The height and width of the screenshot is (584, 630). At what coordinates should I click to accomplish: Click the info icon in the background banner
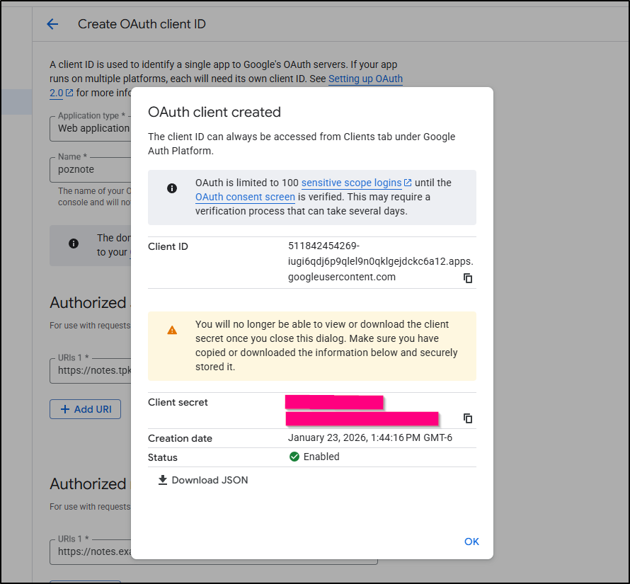[x=74, y=244]
